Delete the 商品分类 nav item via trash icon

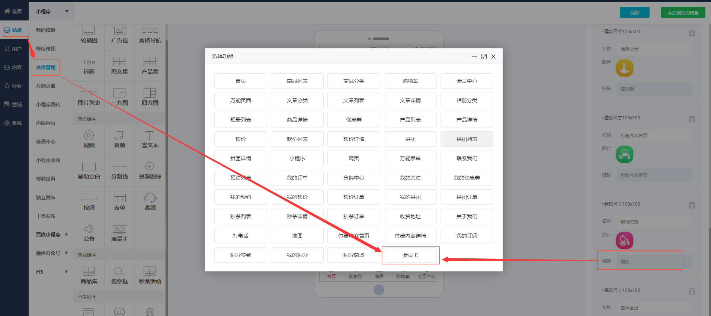692,33
